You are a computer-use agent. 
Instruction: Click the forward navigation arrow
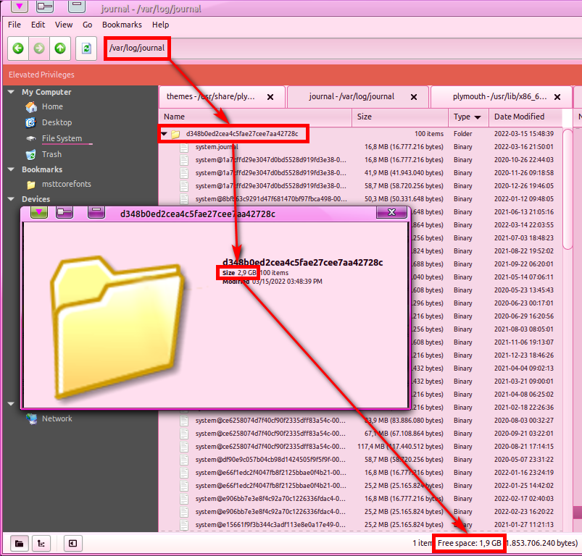tap(39, 49)
